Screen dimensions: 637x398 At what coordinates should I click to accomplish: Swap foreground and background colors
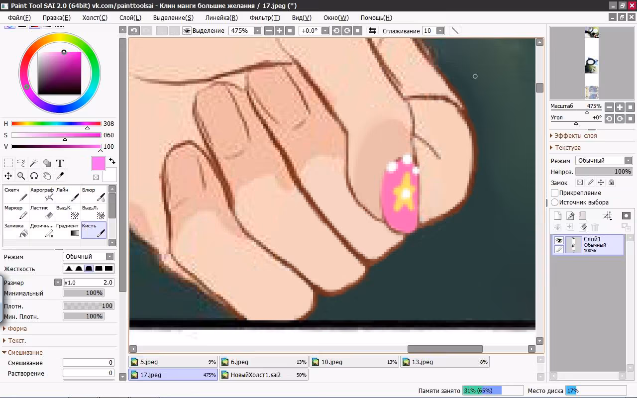pos(112,161)
